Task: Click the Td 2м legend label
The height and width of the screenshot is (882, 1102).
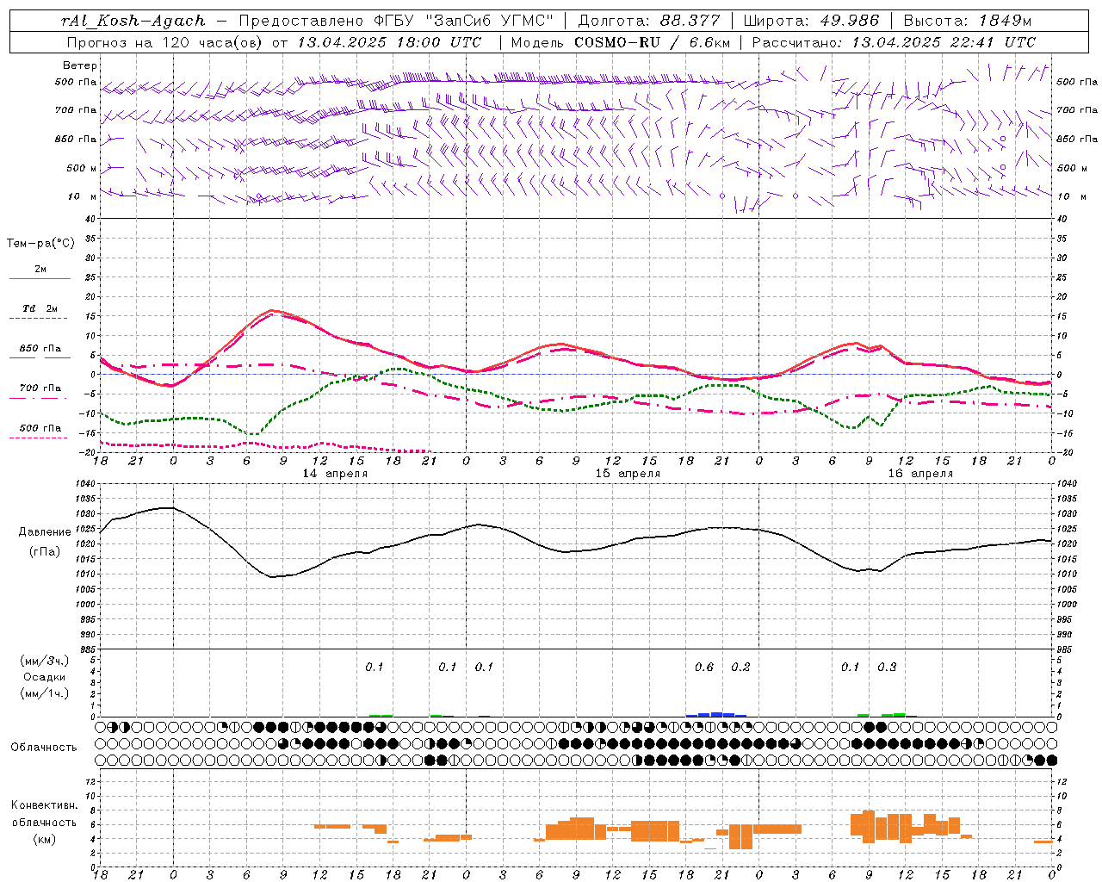Action: 40,308
